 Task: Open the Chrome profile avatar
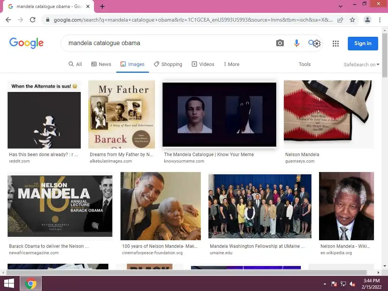368,20
